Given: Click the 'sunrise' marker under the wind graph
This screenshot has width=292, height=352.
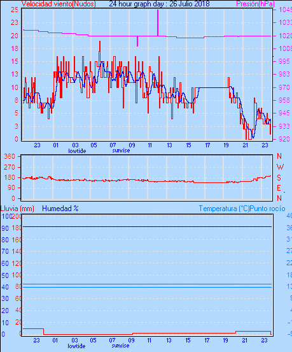Looking at the screenshot, I should [121, 150].
